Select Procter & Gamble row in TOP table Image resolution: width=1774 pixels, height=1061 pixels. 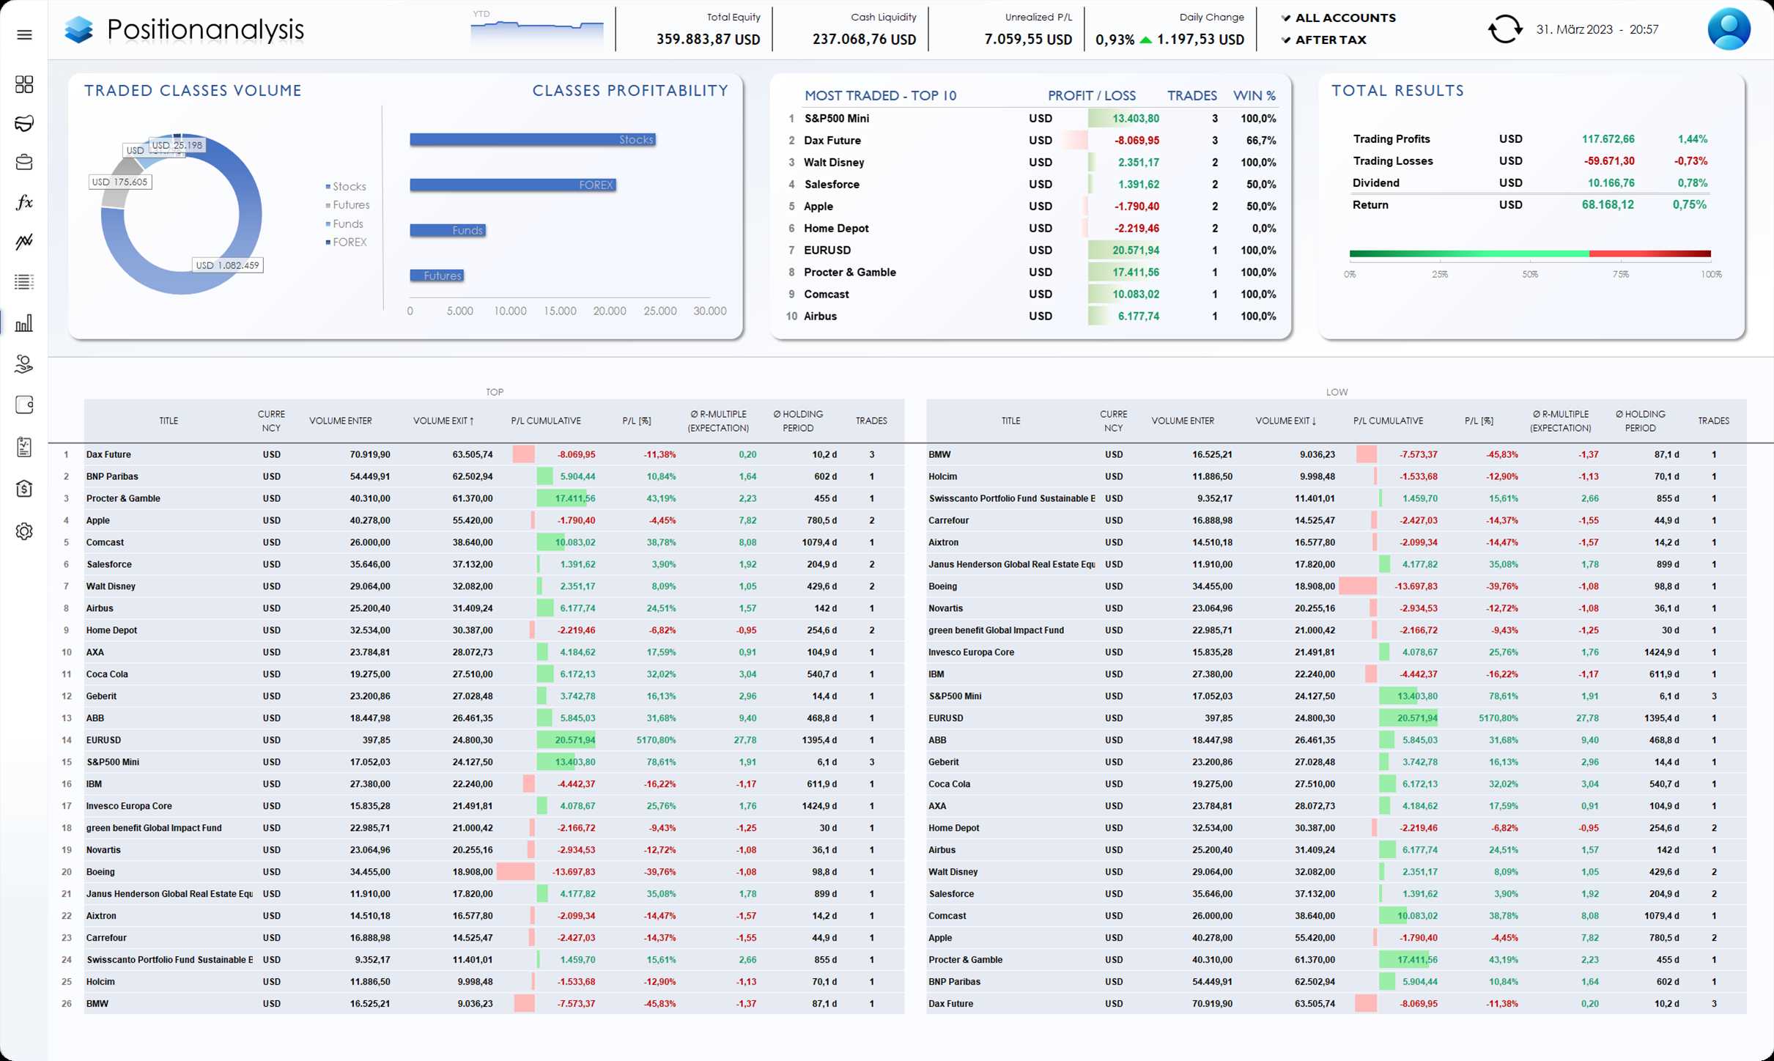495,498
